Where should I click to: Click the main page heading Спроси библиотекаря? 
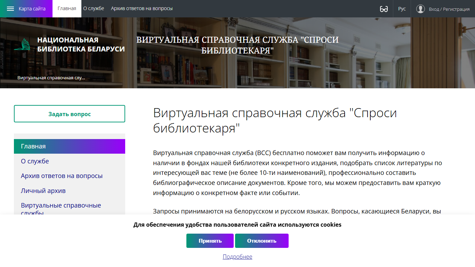click(275, 121)
